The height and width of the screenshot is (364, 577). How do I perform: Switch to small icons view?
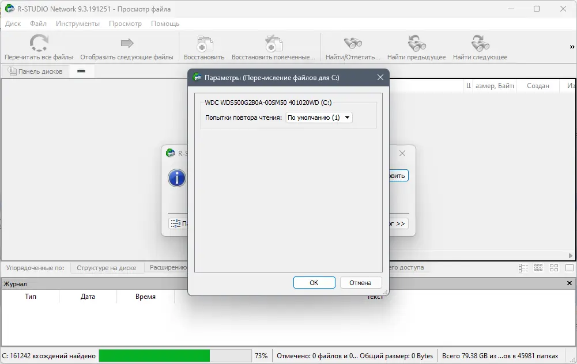click(x=538, y=268)
